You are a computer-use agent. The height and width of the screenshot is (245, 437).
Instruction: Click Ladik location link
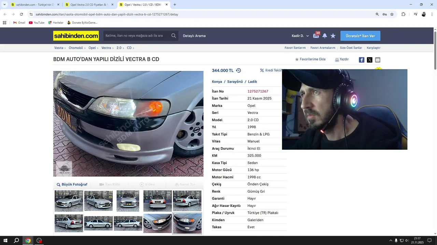coord(252,82)
